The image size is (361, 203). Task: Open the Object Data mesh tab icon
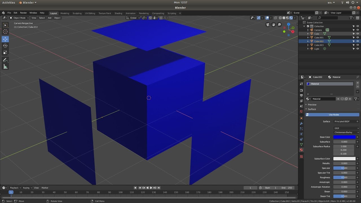(x=301, y=145)
